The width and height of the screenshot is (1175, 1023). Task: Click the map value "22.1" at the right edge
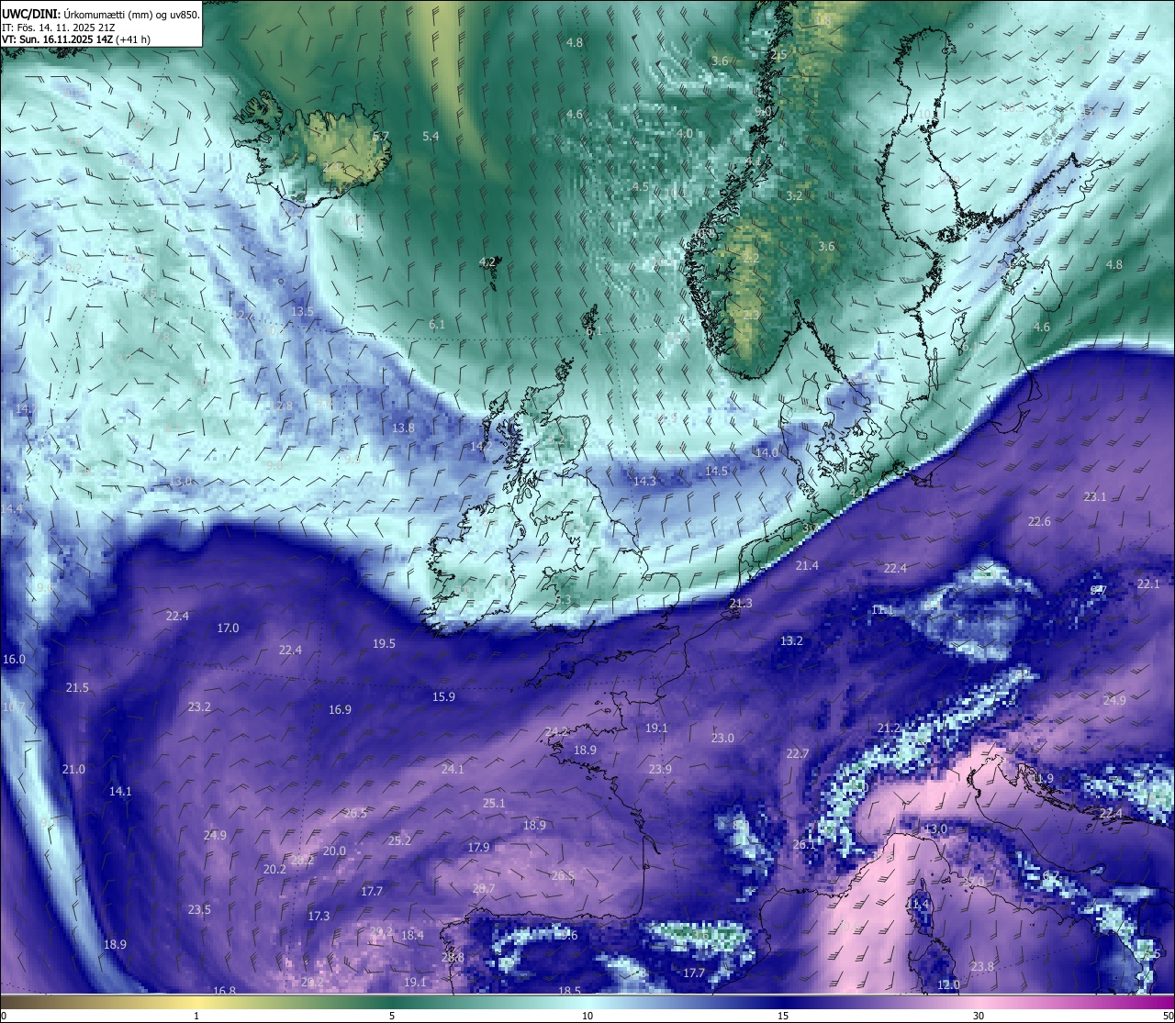click(x=1148, y=584)
